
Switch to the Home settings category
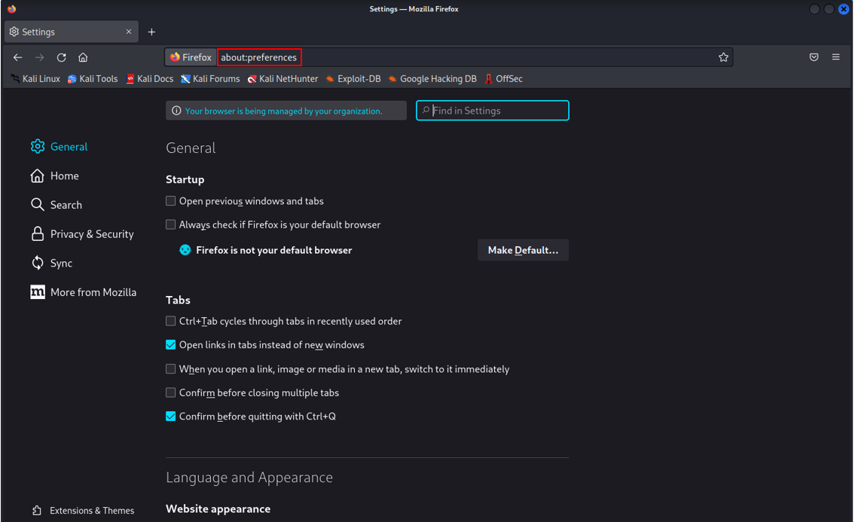tap(54, 176)
